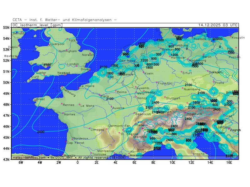Click the Nantes city marker
This screenshot has height=187, width=250.
click(x=62, y=113)
